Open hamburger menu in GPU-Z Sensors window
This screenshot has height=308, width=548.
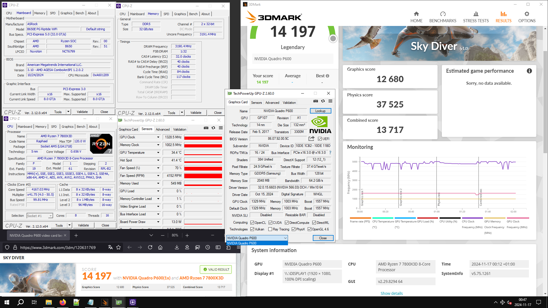[221, 128]
